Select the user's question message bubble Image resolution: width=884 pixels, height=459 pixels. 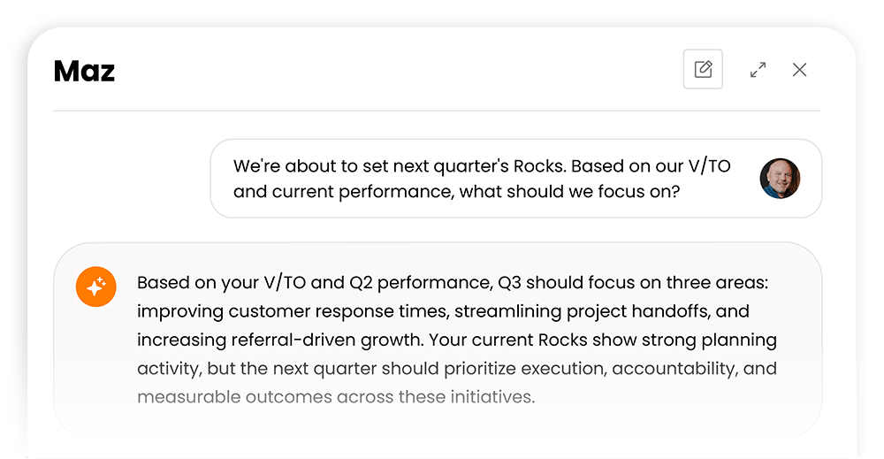pyautogui.click(x=516, y=178)
